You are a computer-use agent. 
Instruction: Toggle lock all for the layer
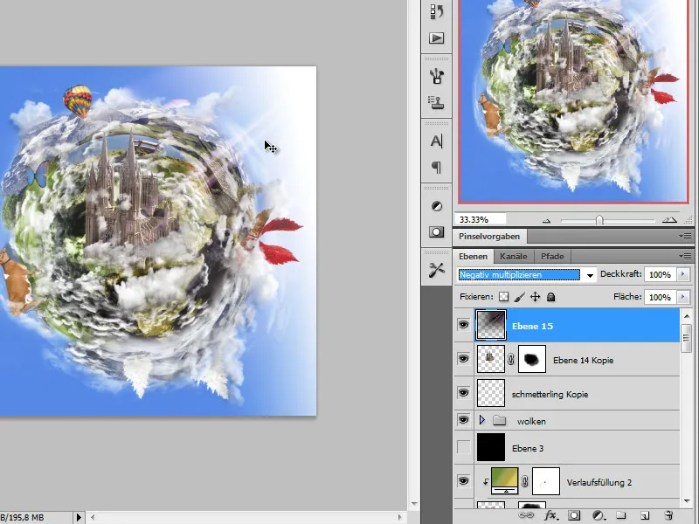pyautogui.click(x=551, y=297)
